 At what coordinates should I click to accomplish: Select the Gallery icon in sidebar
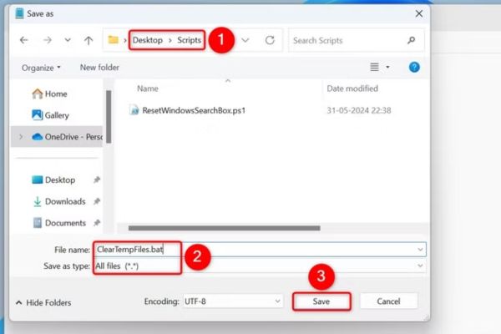(x=37, y=115)
